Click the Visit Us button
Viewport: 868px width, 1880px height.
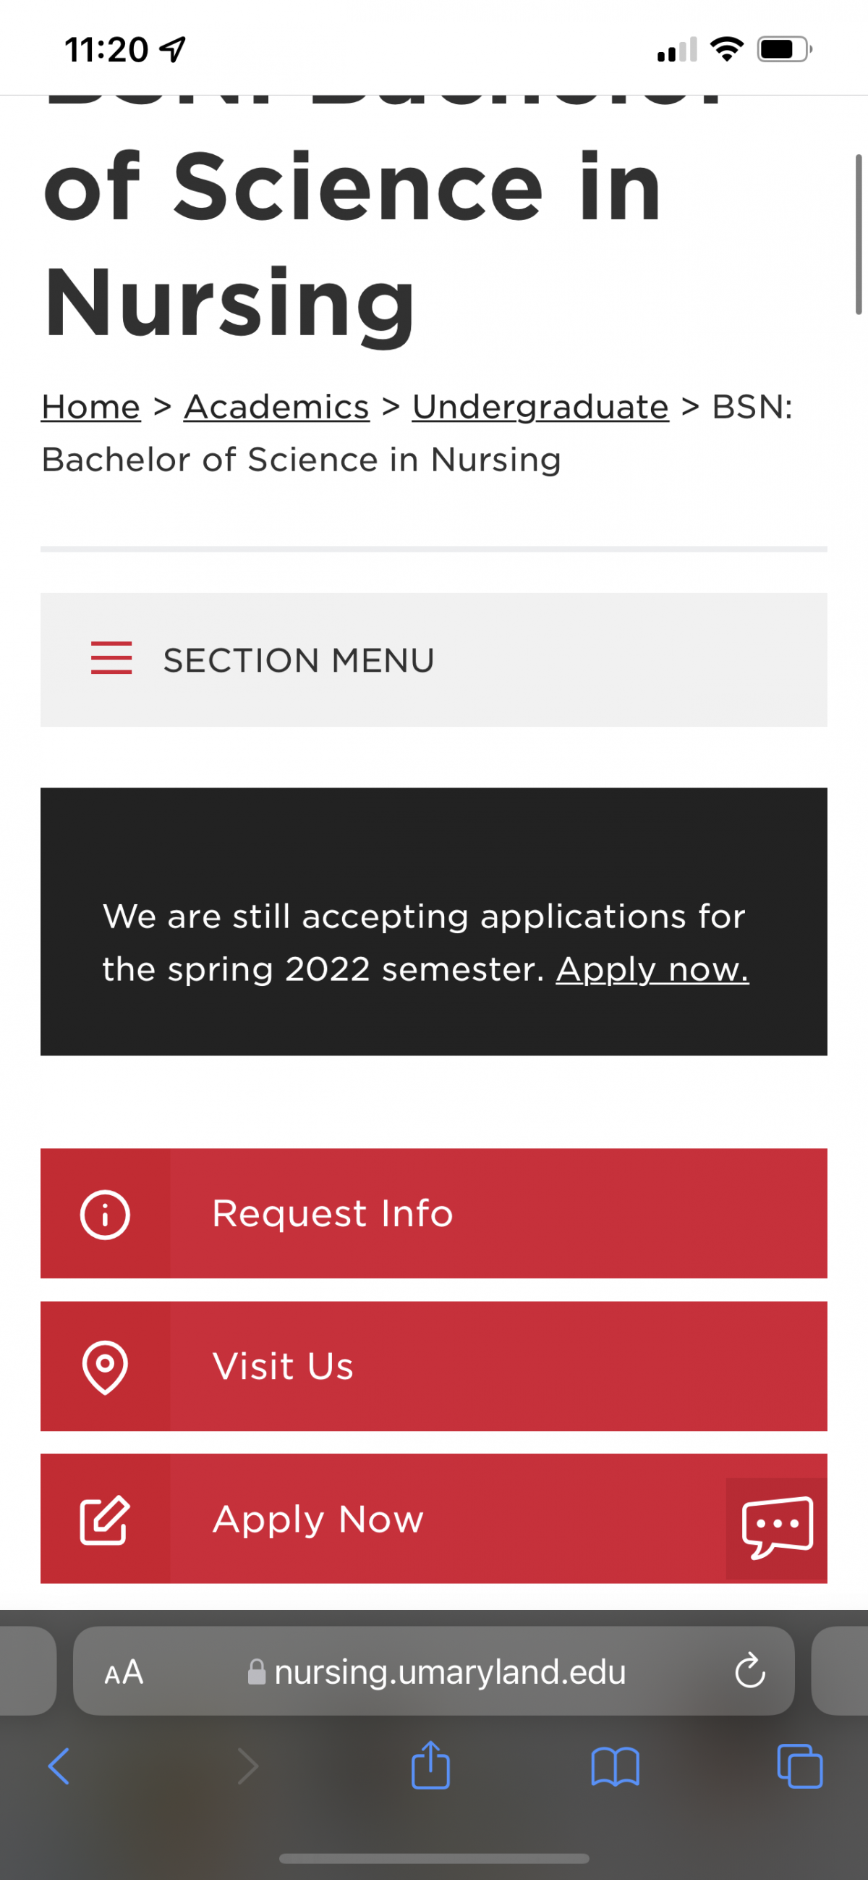point(434,1366)
